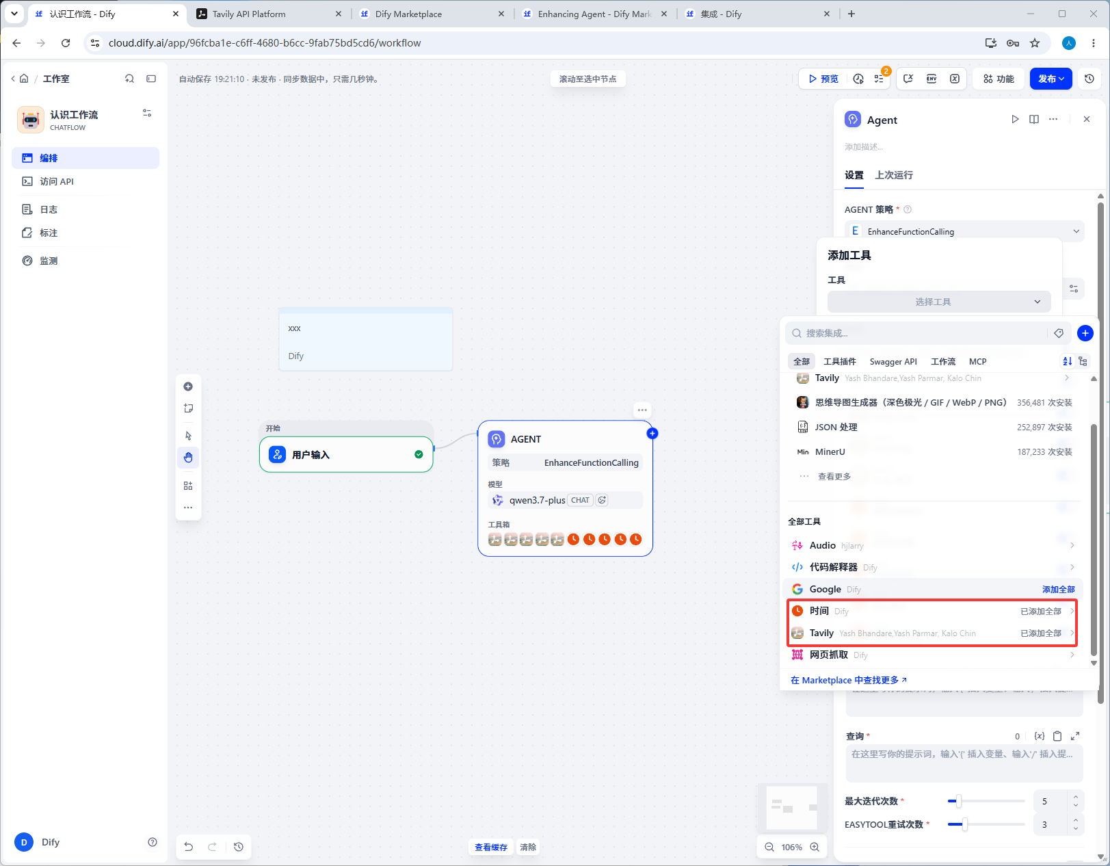The height and width of the screenshot is (866, 1110).
Task: Click 滚动至选中节点 button
Action: pos(587,79)
